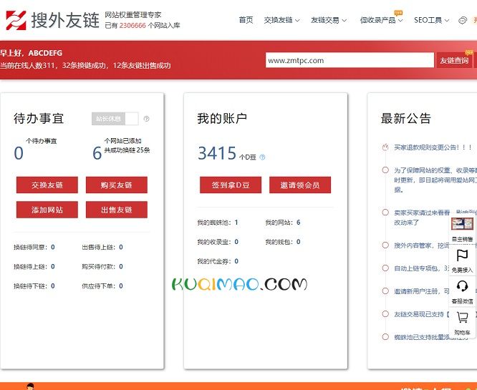477x390 pixels.
Task: Click the chat bubble icon in top navigation
Action: point(462,20)
